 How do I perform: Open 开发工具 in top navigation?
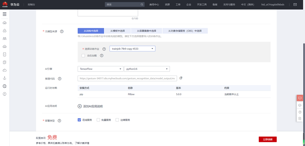pos(202,5)
